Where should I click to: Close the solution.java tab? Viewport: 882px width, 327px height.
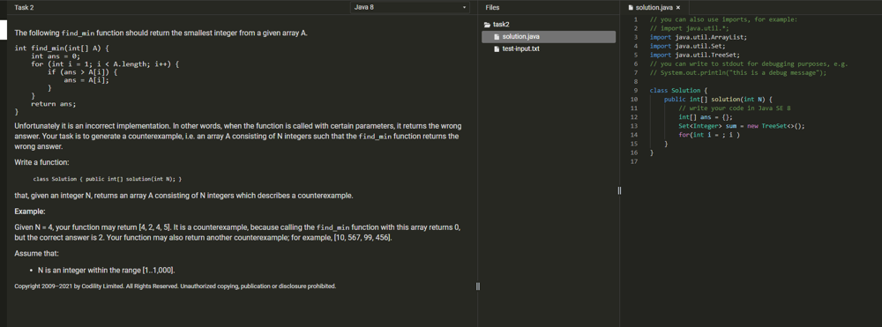coord(677,8)
